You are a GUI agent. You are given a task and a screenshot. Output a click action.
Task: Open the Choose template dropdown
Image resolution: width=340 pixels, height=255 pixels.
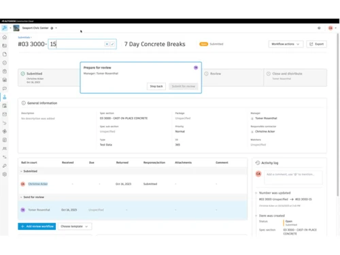(x=75, y=226)
